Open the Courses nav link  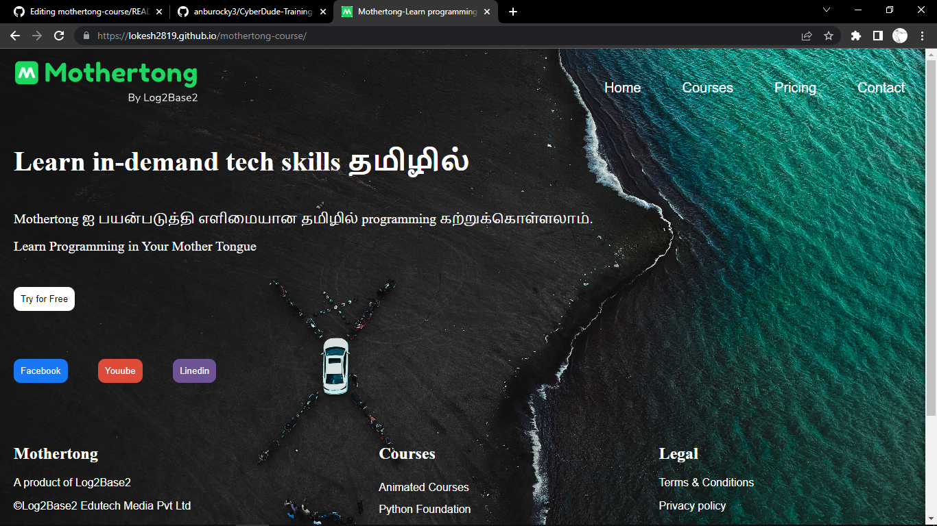707,88
